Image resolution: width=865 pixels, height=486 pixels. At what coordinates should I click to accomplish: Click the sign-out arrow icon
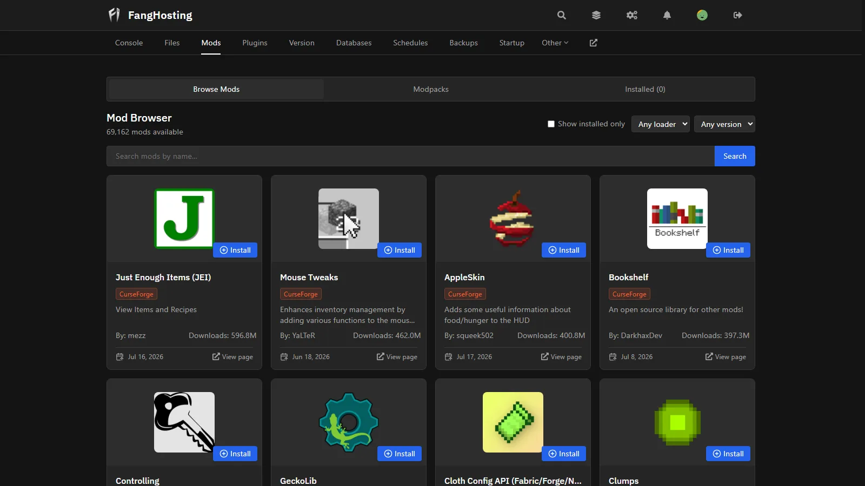[738, 15]
